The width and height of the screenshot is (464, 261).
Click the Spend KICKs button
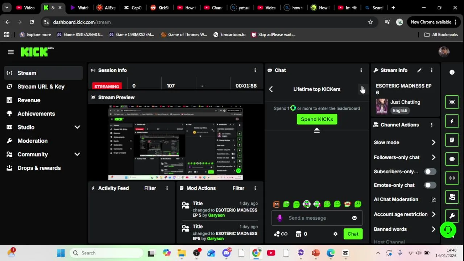(317, 119)
